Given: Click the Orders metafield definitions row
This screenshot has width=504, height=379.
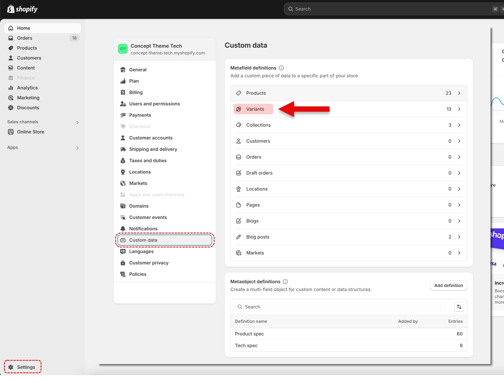Looking at the screenshot, I should click(x=349, y=157).
